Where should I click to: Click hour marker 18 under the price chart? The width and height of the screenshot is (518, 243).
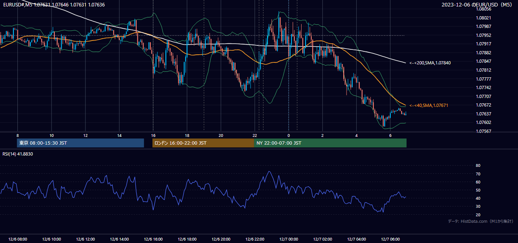[187, 135]
